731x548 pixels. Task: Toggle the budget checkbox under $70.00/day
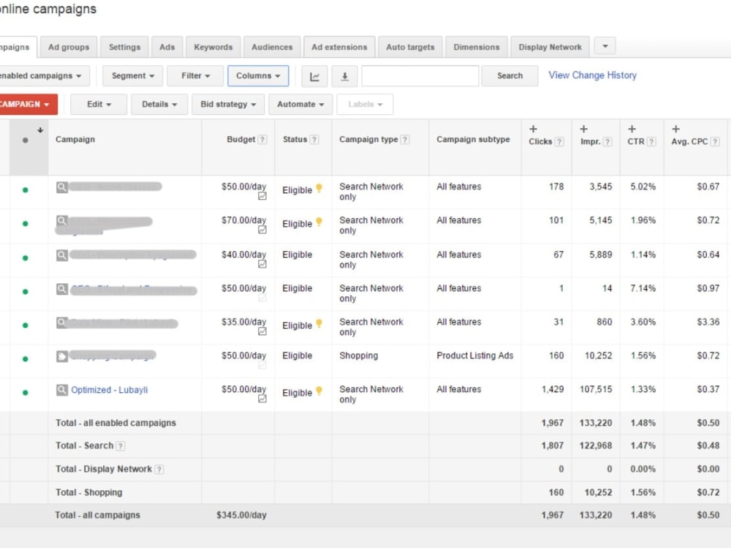tap(262, 230)
